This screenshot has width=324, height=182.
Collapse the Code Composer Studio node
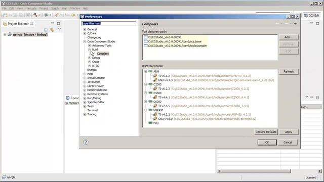coord(85,41)
